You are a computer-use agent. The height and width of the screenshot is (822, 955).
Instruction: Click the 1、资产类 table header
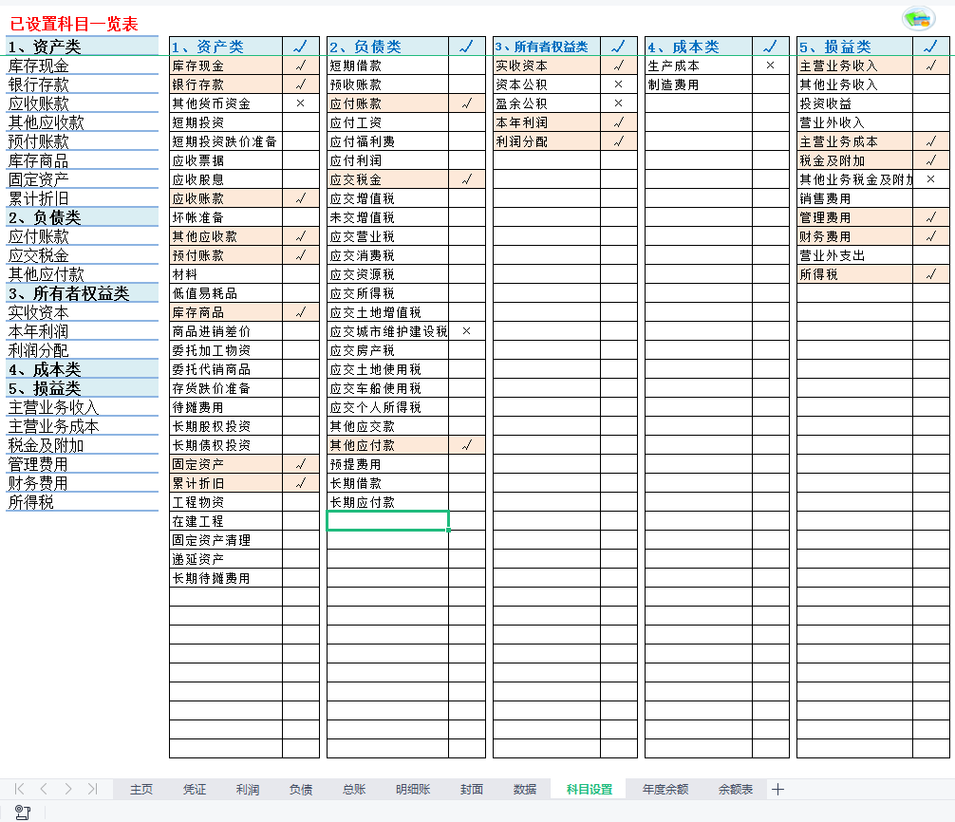point(226,47)
